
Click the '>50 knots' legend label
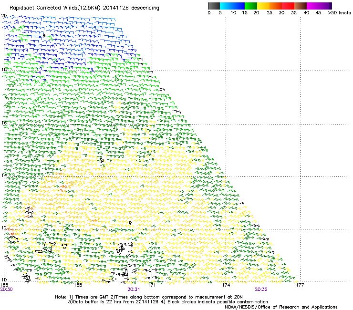339,13
